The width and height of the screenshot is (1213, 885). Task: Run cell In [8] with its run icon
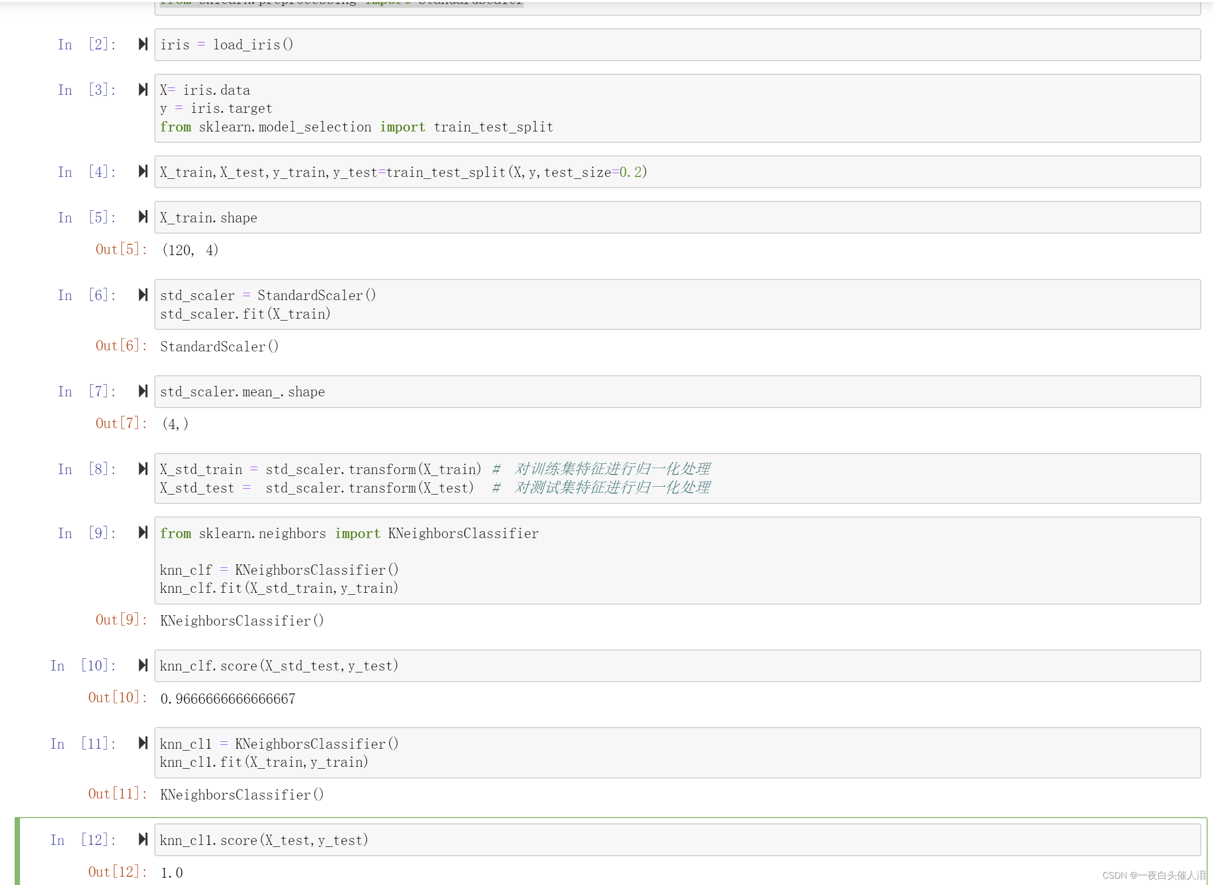pyautogui.click(x=143, y=469)
